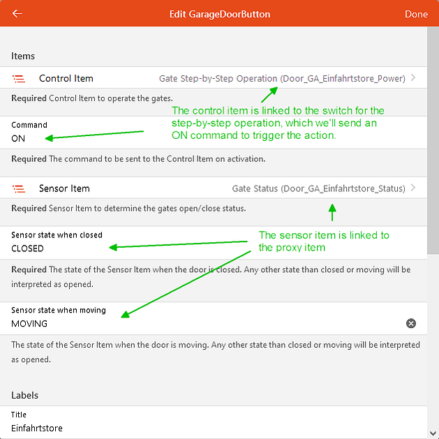Screen dimensions: 439x439
Task: Click the Edit GarageDoorButton page title
Action: [x=219, y=14]
